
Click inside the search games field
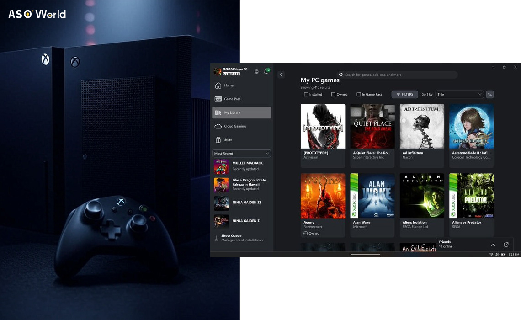coord(398,75)
